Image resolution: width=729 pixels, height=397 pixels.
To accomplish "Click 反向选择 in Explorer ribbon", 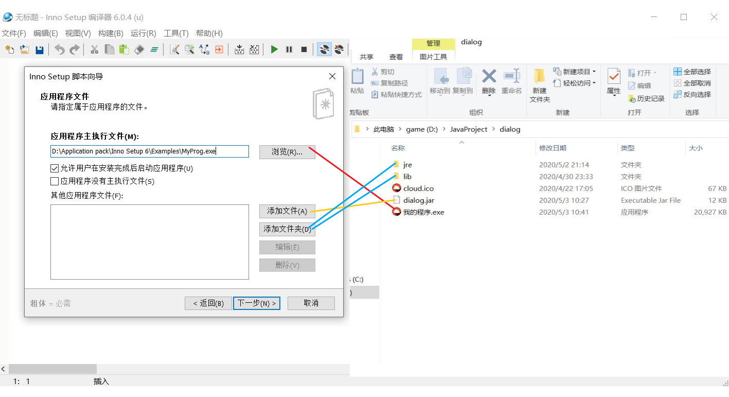I will point(692,94).
